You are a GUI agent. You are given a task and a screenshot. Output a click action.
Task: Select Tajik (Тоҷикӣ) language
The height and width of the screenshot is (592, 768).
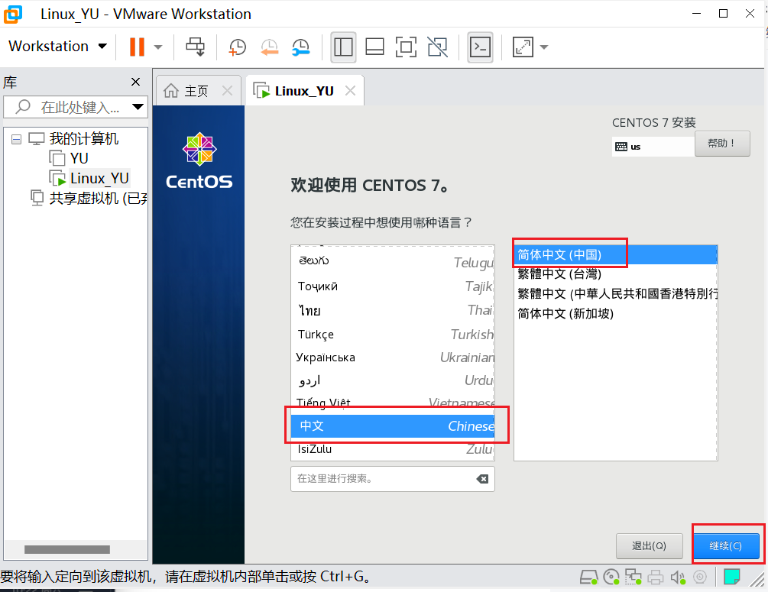393,286
